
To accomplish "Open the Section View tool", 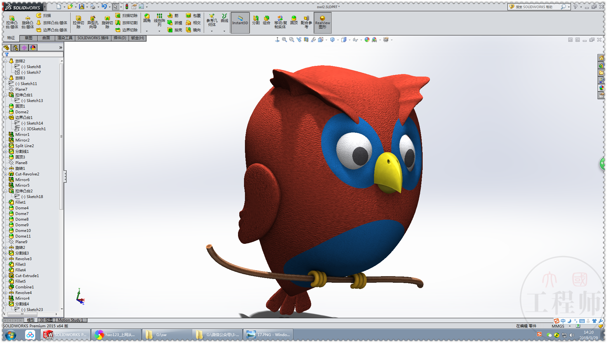I will click(306, 40).
